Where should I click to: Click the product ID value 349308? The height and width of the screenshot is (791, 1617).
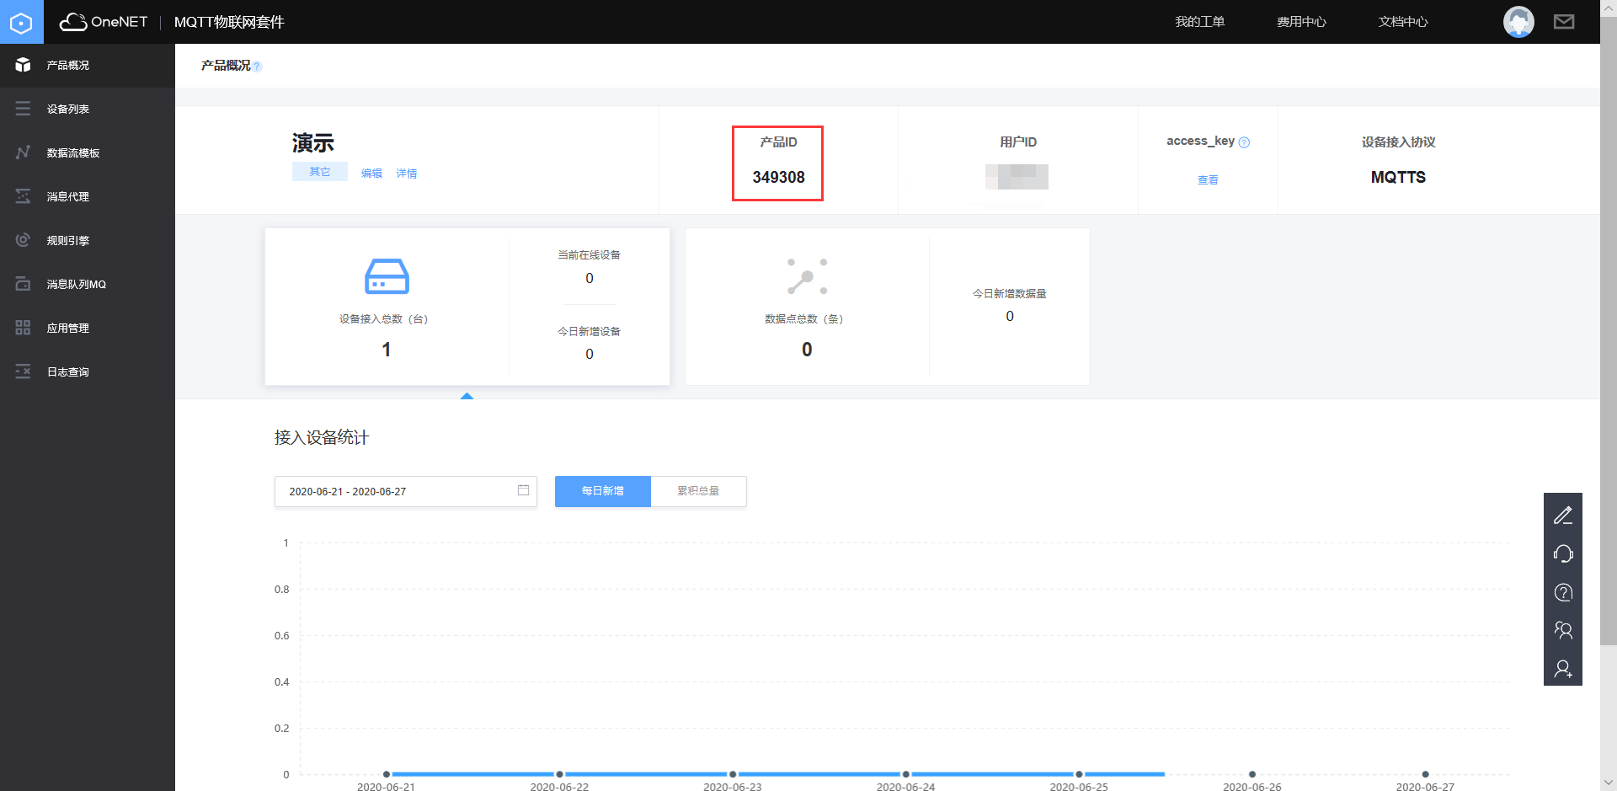779,177
